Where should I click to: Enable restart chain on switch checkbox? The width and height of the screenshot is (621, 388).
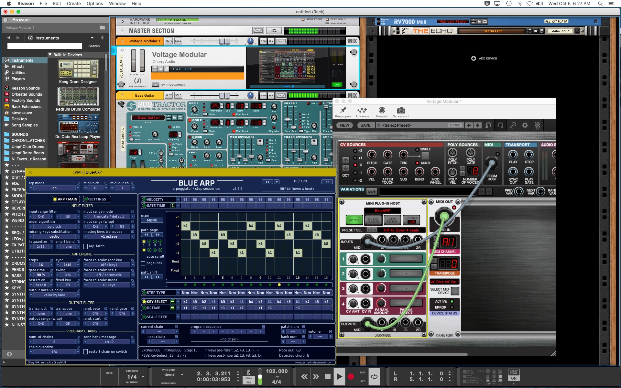pyautogui.click(x=86, y=352)
